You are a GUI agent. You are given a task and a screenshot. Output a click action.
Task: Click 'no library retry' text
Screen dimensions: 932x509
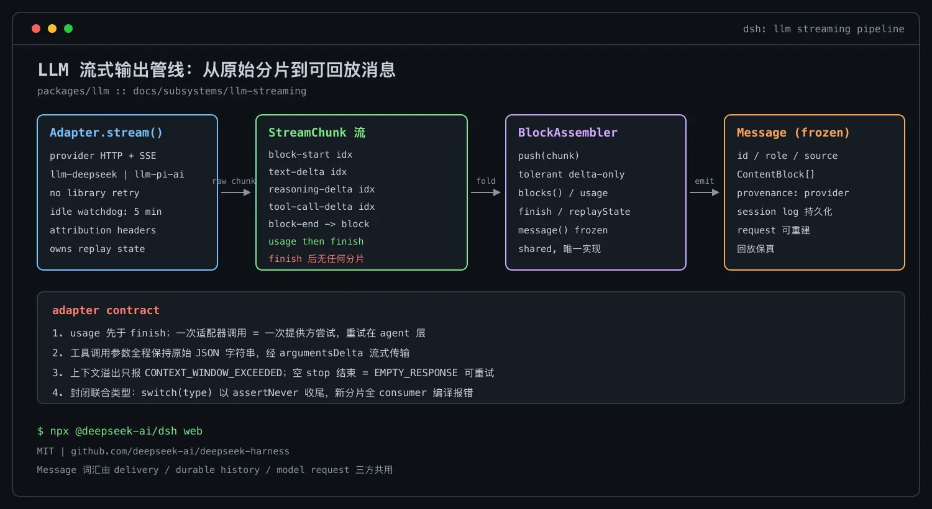point(94,193)
